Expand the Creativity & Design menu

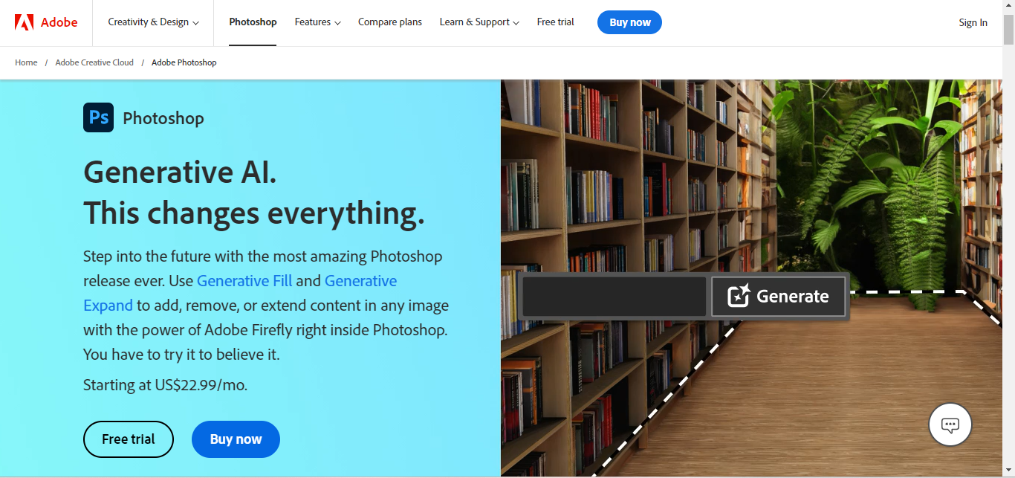pyautogui.click(x=154, y=22)
